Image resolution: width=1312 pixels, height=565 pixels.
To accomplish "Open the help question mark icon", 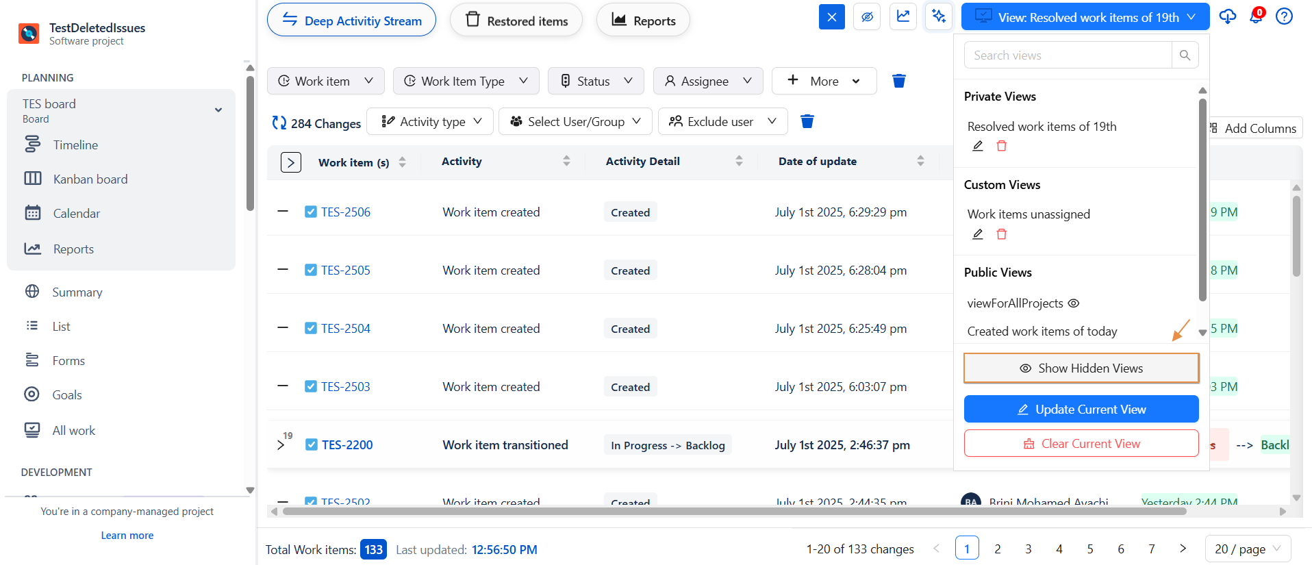I will click(1284, 16).
